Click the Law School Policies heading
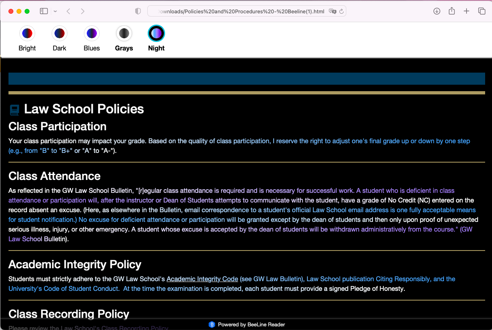 [84, 109]
